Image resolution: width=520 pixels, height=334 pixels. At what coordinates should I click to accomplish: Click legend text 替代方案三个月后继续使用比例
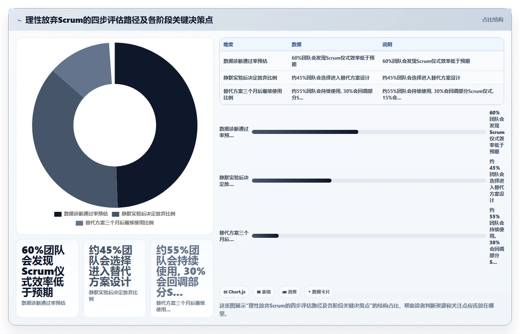[x=119, y=223]
